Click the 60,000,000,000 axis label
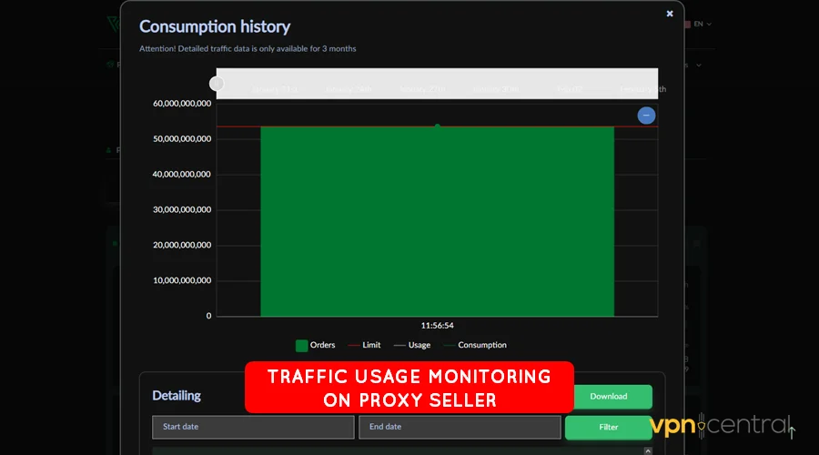Image resolution: width=819 pixels, height=455 pixels. coord(182,104)
